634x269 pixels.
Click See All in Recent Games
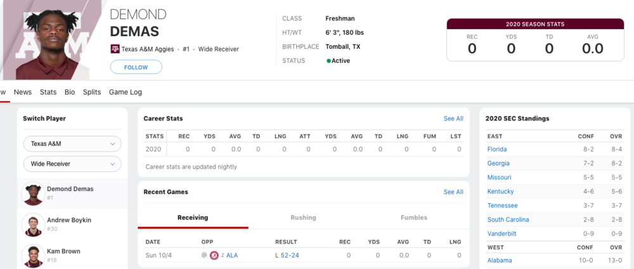click(x=453, y=192)
